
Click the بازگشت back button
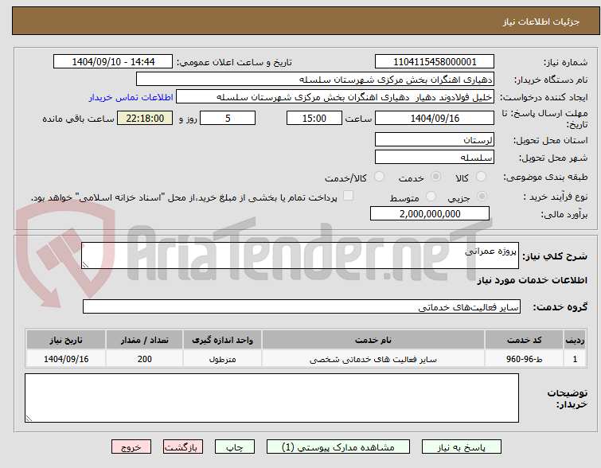coord(183,447)
